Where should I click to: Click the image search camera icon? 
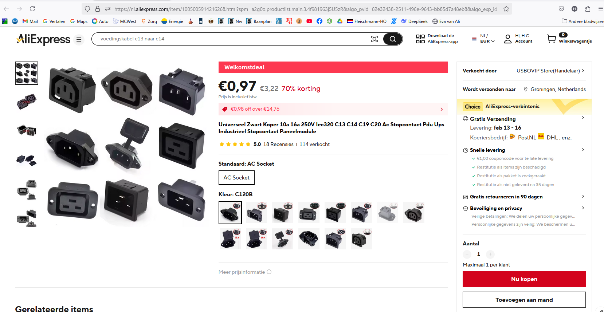click(x=374, y=39)
